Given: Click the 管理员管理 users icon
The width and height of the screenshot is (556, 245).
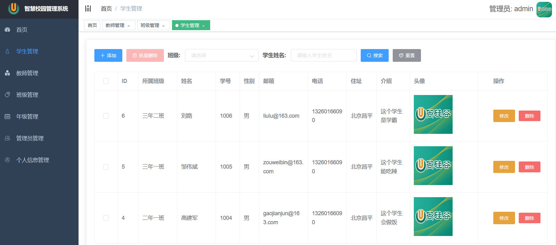Looking at the screenshot, I should click(7, 138).
